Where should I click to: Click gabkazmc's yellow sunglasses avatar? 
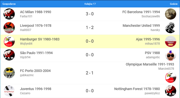click(9, 73)
